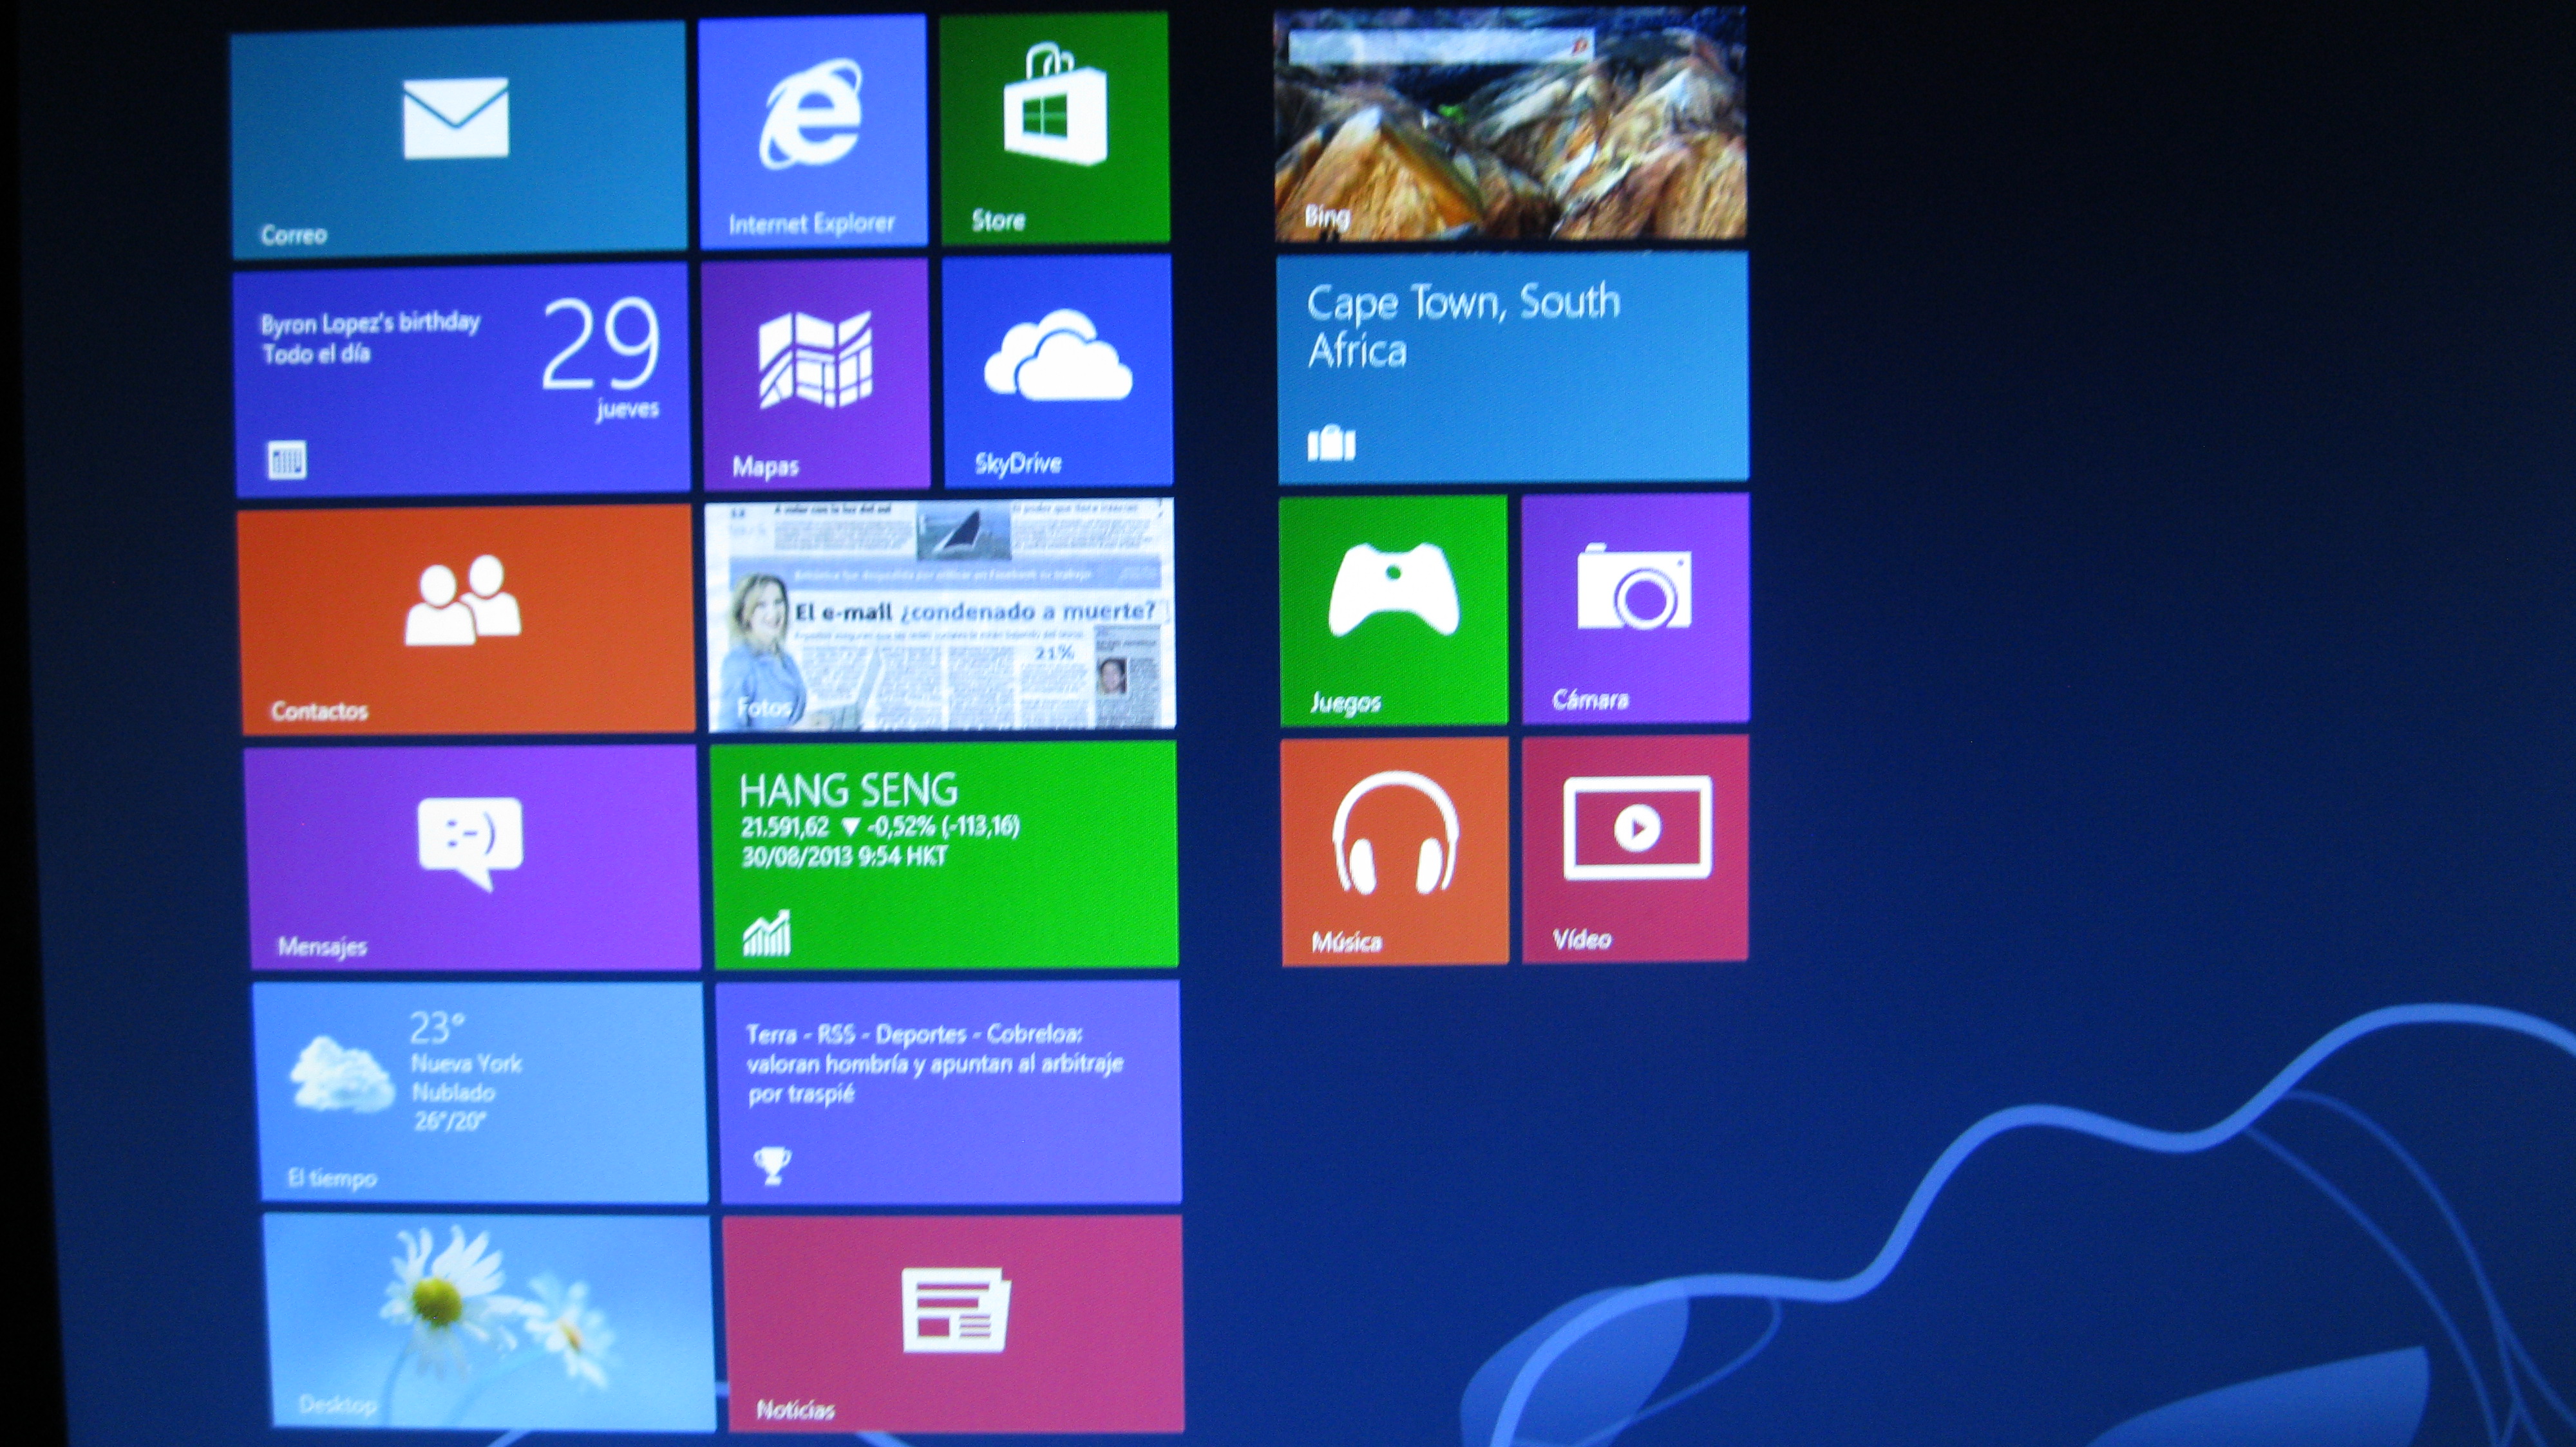Click Byron Lopez's birthday event text
2576x1447 pixels.
pyautogui.click(x=370, y=324)
